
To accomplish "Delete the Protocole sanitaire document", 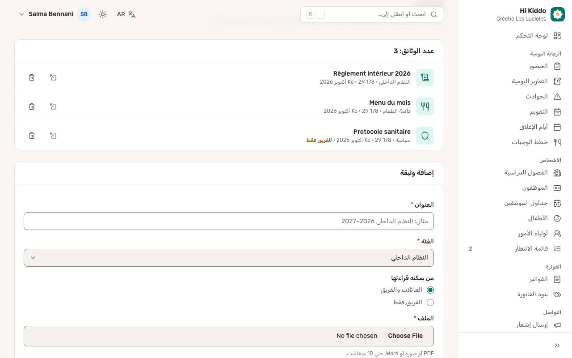I will 32,136.
